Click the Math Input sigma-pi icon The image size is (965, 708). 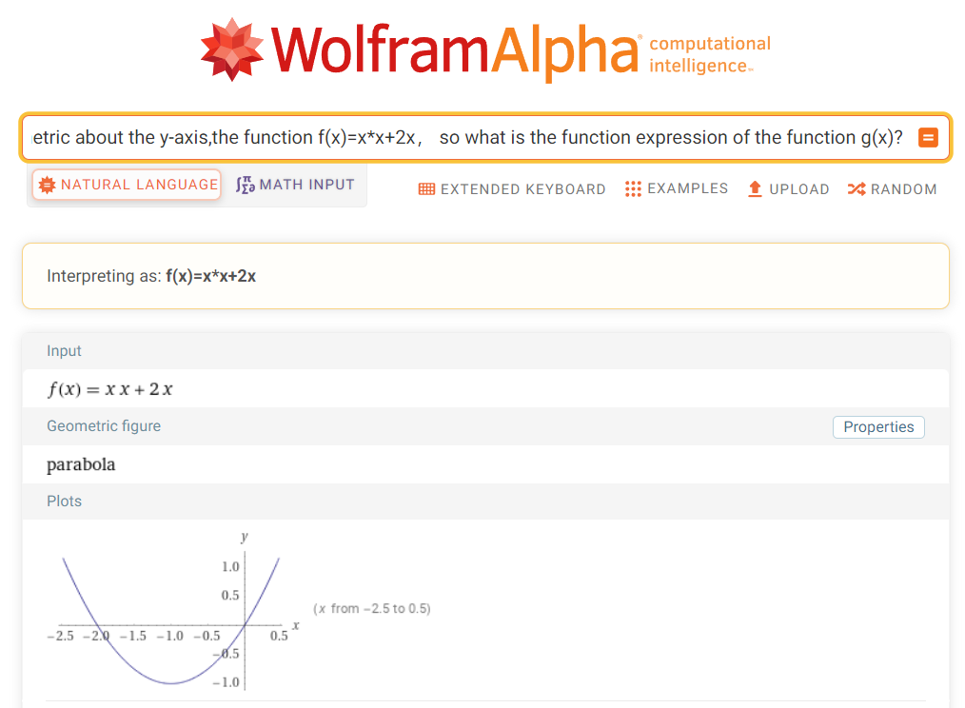[x=246, y=185]
